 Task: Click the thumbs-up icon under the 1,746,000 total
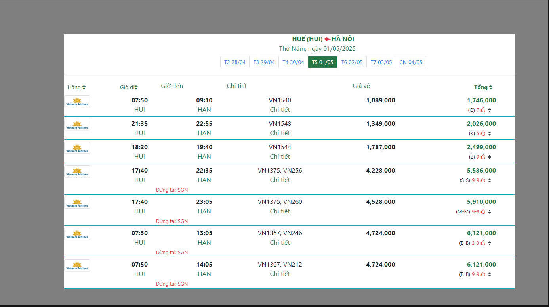[x=483, y=110]
